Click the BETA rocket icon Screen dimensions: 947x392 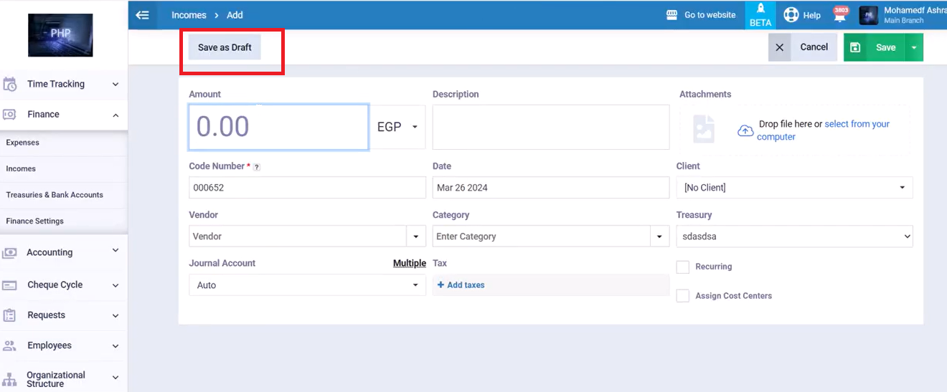pyautogui.click(x=760, y=9)
